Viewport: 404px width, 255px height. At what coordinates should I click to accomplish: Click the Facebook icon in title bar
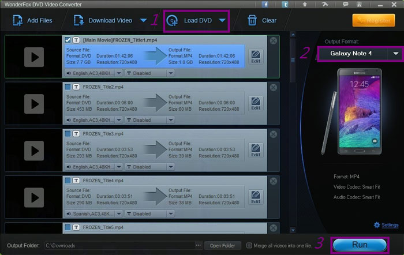pyautogui.click(x=265, y=5)
